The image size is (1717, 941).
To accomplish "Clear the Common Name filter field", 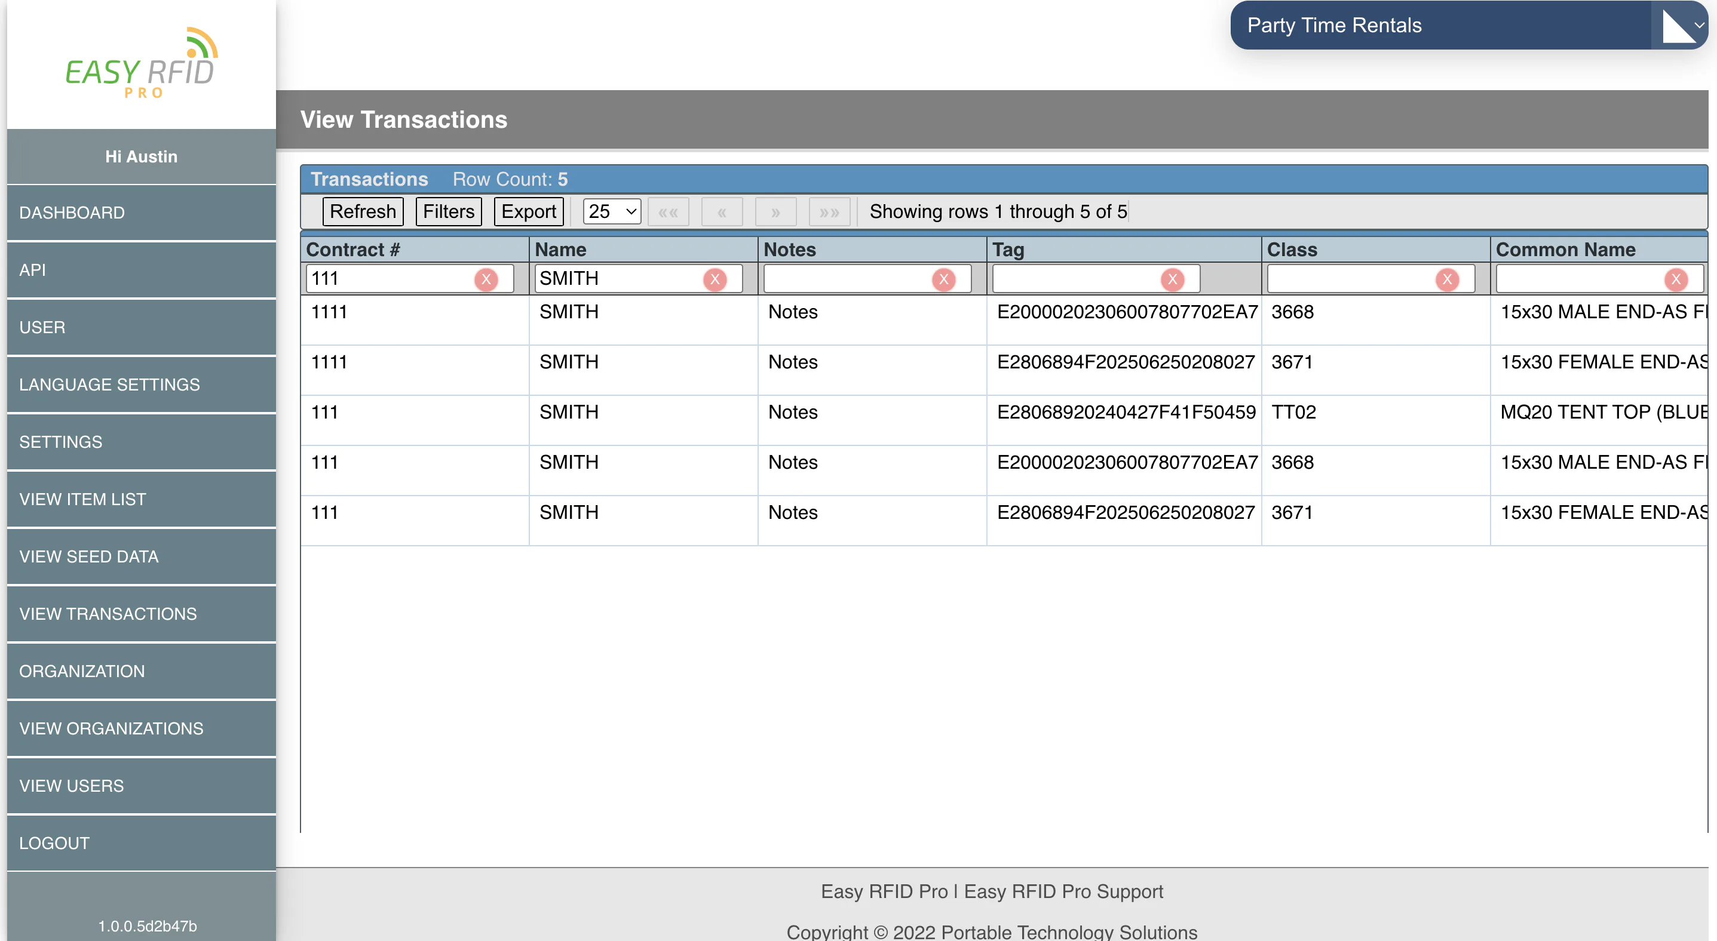I will coord(1675,279).
